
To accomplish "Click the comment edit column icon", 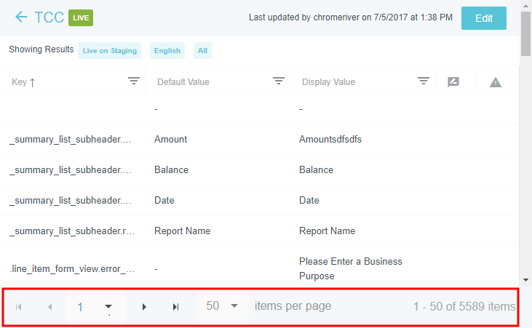I will (453, 82).
